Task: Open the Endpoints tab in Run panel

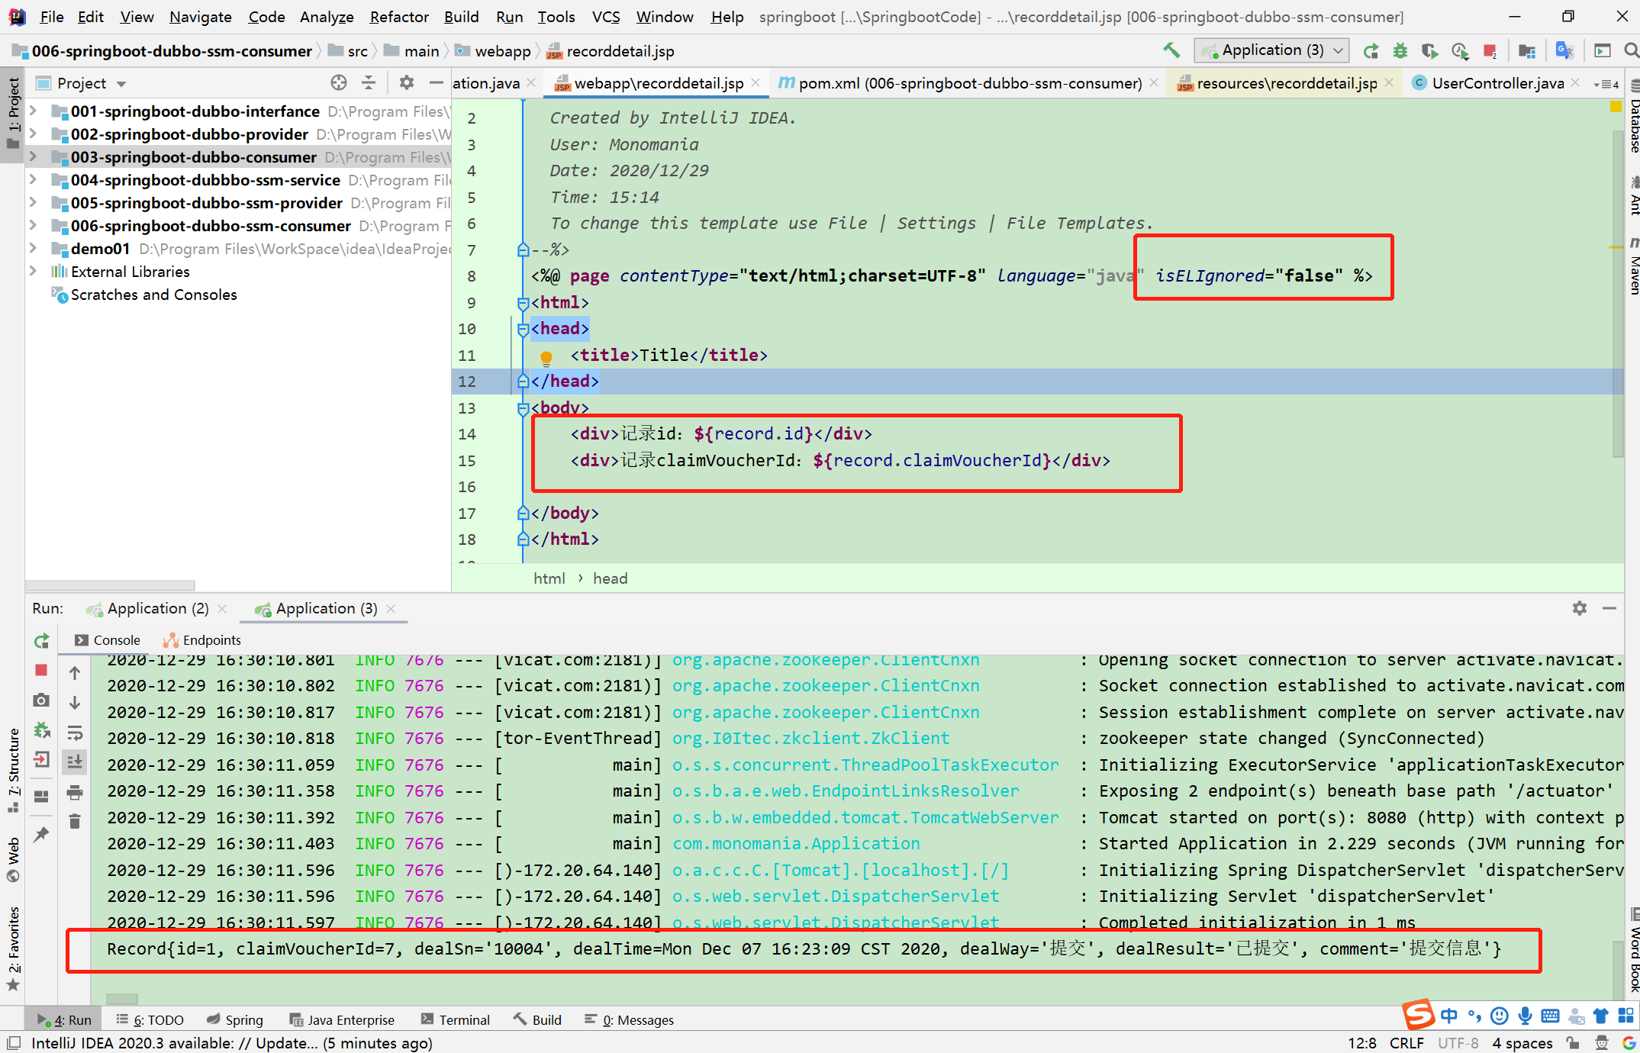Action: tap(202, 640)
